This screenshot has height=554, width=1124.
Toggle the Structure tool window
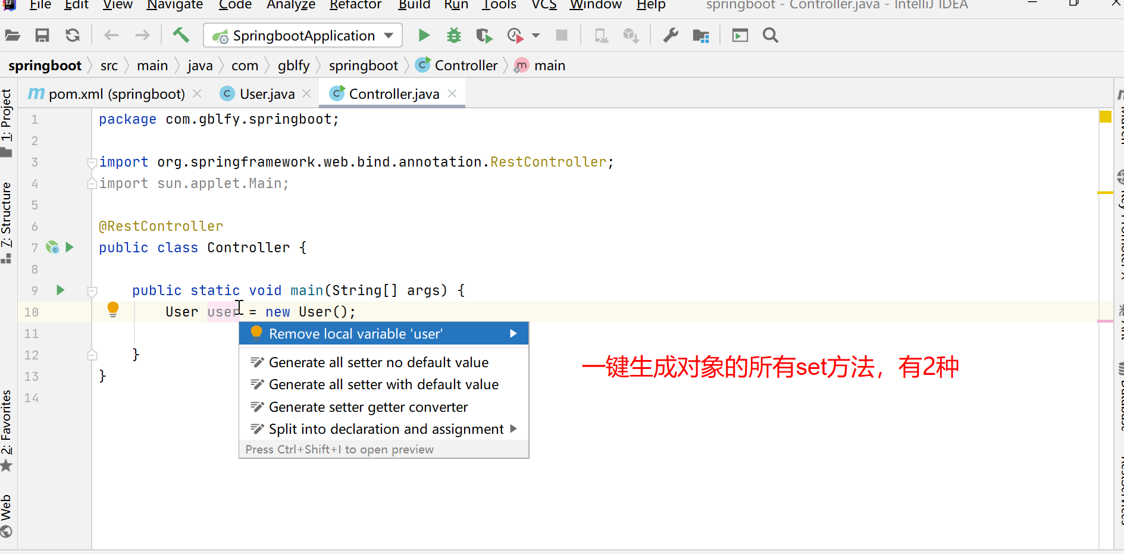point(7,222)
